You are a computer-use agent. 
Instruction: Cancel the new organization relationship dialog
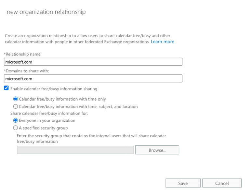[222, 183]
